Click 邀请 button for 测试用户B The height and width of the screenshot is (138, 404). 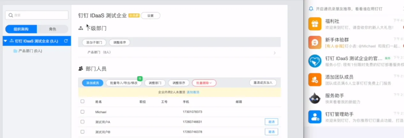[x=271, y=132]
